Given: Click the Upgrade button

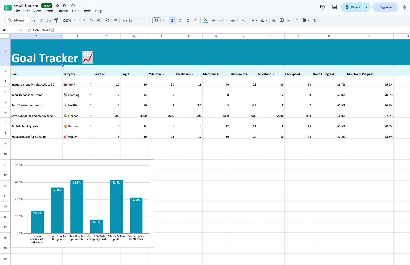Looking at the screenshot, I should pyautogui.click(x=385, y=7).
